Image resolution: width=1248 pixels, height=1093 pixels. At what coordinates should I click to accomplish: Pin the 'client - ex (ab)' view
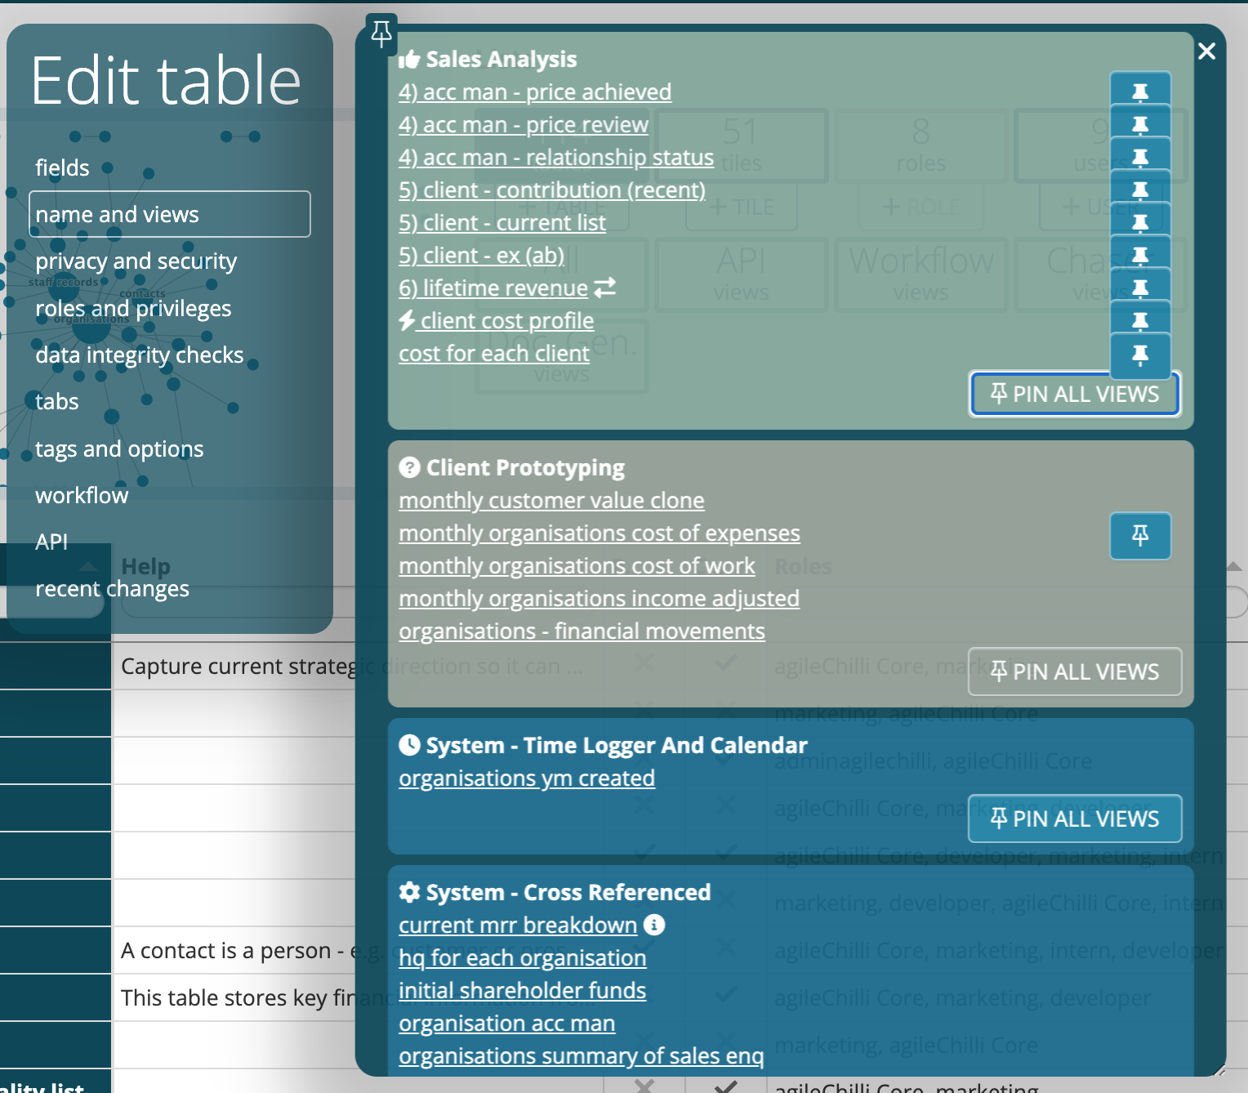tap(1140, 256)
